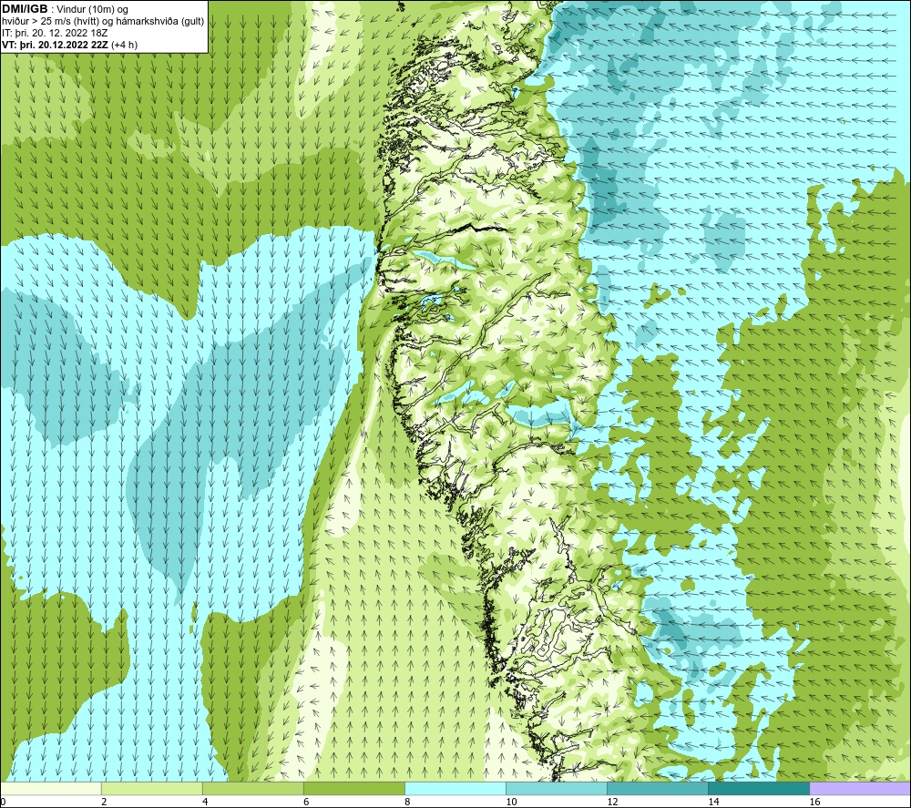Click the scale label '8'
The image size is (911, 808).
[407, 802]
